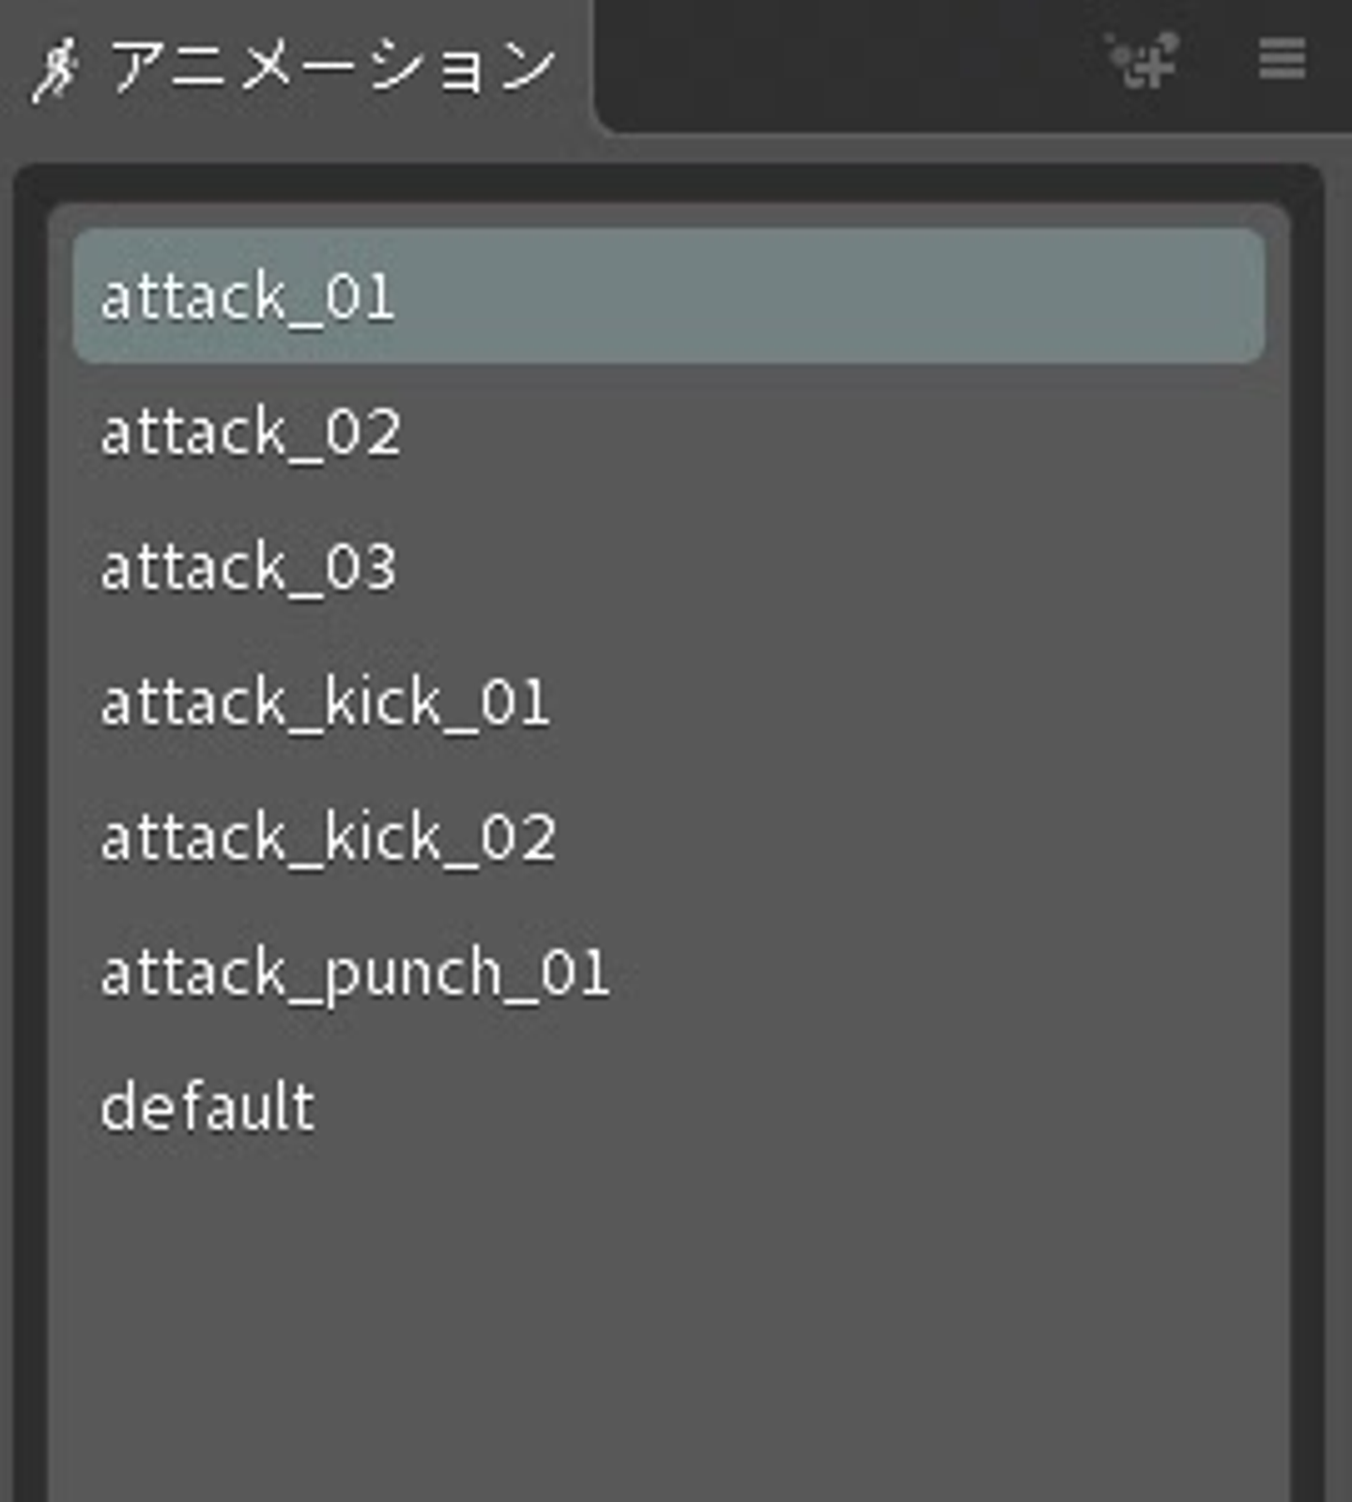Select the third numbered attack animation

pos(249,568)
